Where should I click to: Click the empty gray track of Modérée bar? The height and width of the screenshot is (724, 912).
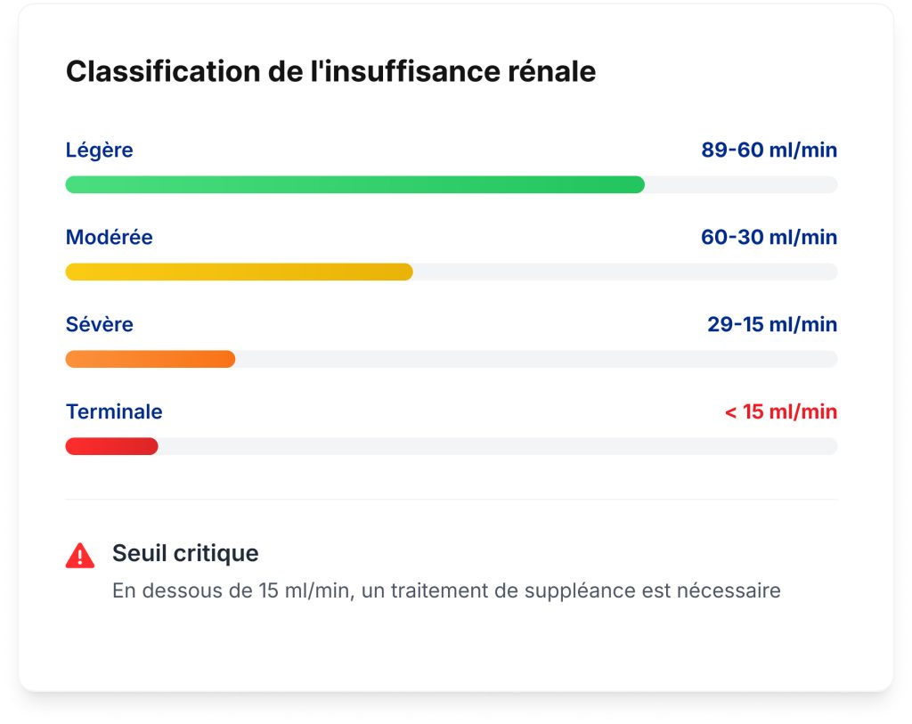pyautogui.click(x=625, y=272)
